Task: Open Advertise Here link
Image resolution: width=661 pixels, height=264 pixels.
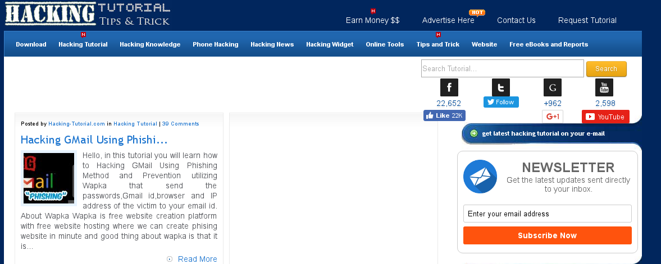Action: [448, 20]
